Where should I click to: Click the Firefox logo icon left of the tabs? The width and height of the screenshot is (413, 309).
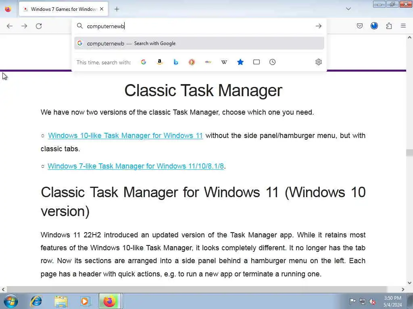click(8, 9)
